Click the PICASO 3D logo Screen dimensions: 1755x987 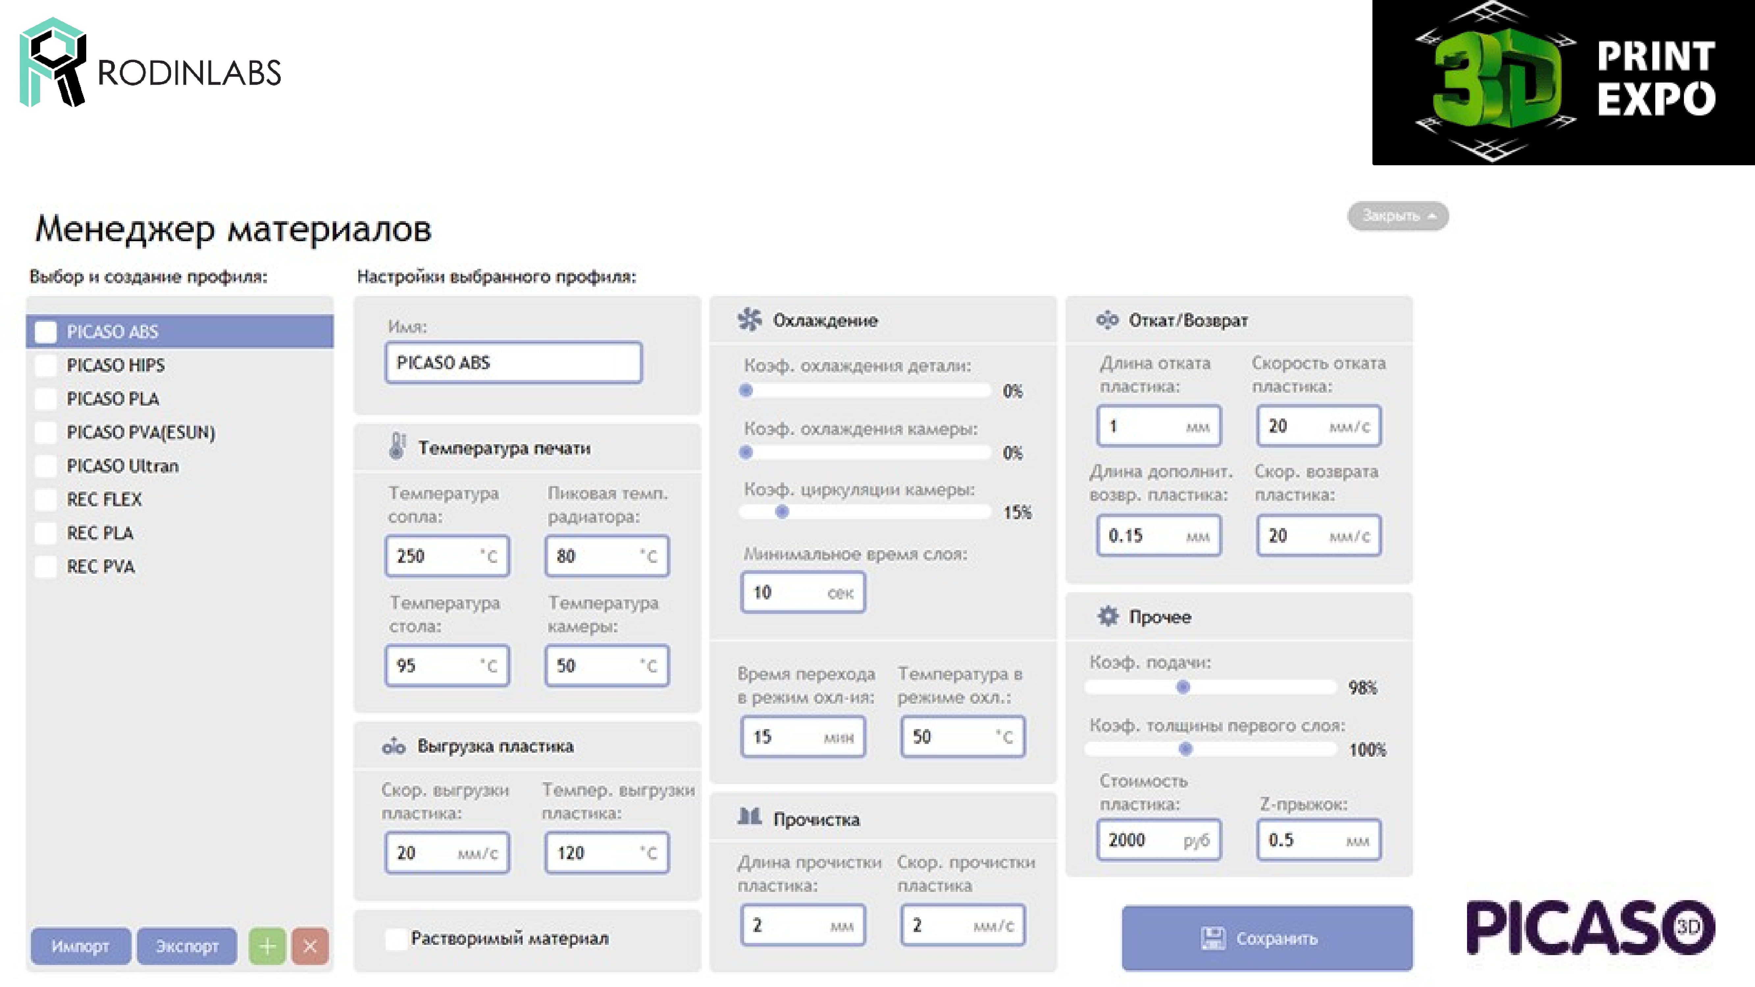point(1591,928)
